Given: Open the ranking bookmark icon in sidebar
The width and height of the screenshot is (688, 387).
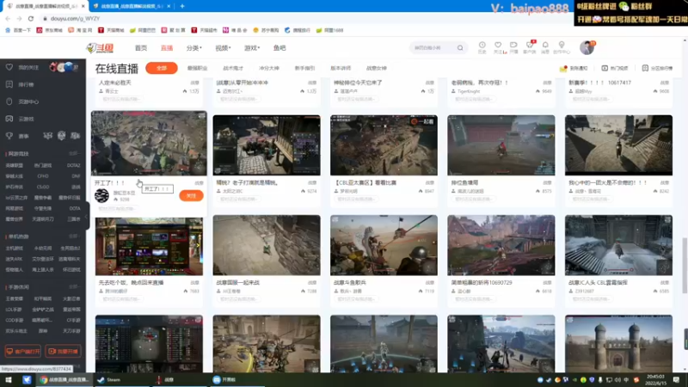Looking at the screenshot, I should pos(9,84).
